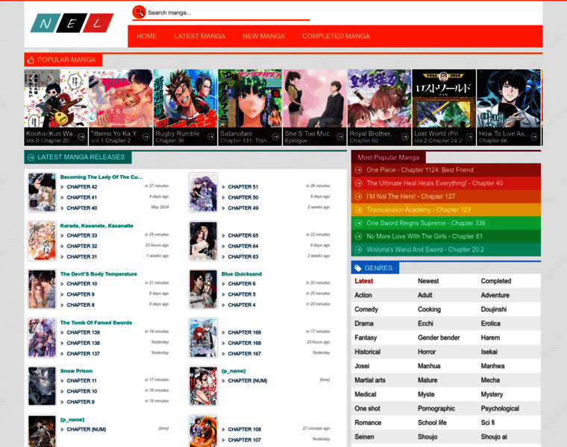This screenshot has width=567, height=447.
Task: Open the Home menu item
Action: click(146, 36)
